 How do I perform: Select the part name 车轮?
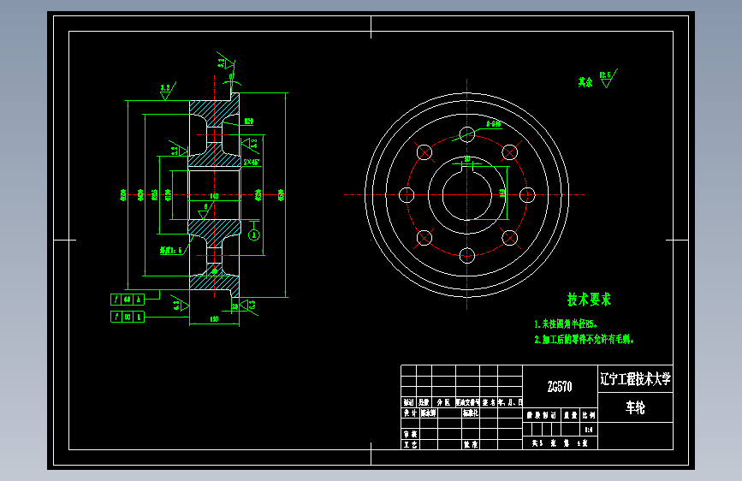[x=635, y=407]
